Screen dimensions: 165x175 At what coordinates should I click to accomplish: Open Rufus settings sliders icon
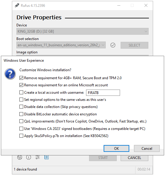(38, 157)
